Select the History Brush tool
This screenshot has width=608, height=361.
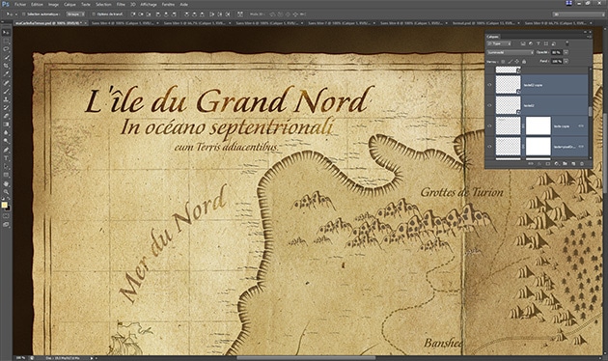tap(6, 107)
